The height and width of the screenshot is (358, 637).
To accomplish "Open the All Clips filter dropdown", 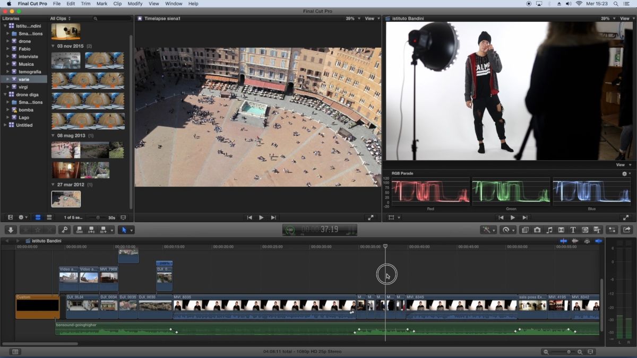I will click(x=60, y=19).
